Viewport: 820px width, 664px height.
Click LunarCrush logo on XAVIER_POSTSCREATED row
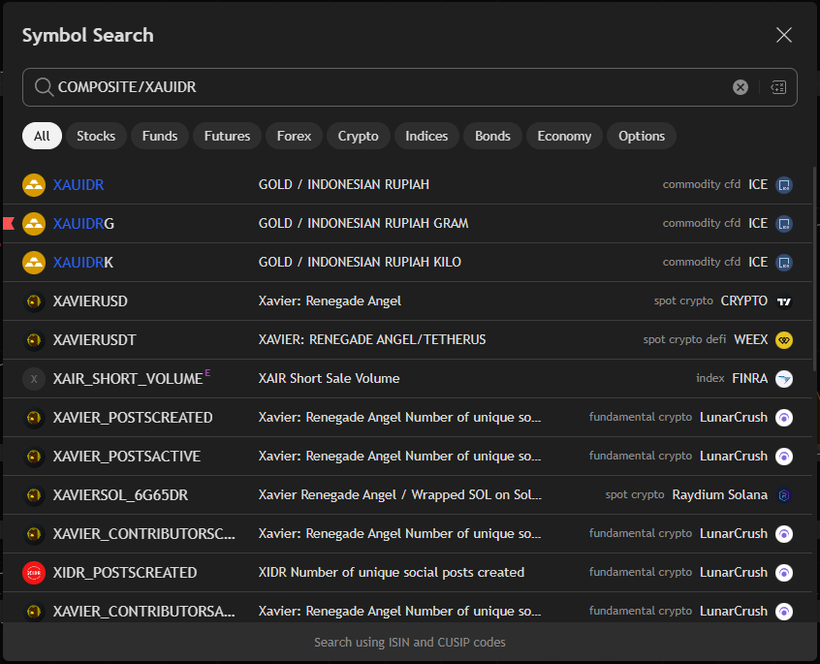[784, 418]
